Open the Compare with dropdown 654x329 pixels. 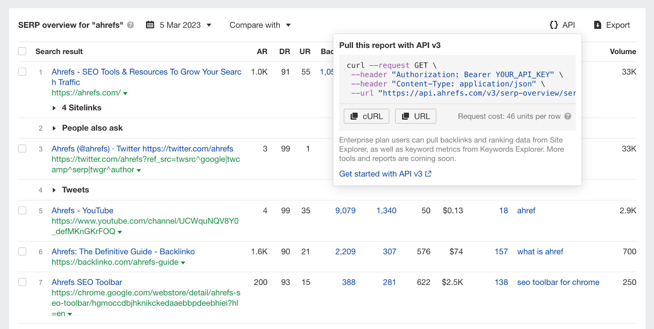[260, 25]
